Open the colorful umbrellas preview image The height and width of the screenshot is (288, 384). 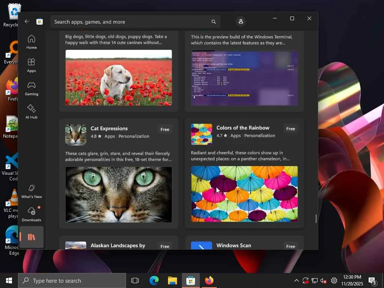coord(244,194)
